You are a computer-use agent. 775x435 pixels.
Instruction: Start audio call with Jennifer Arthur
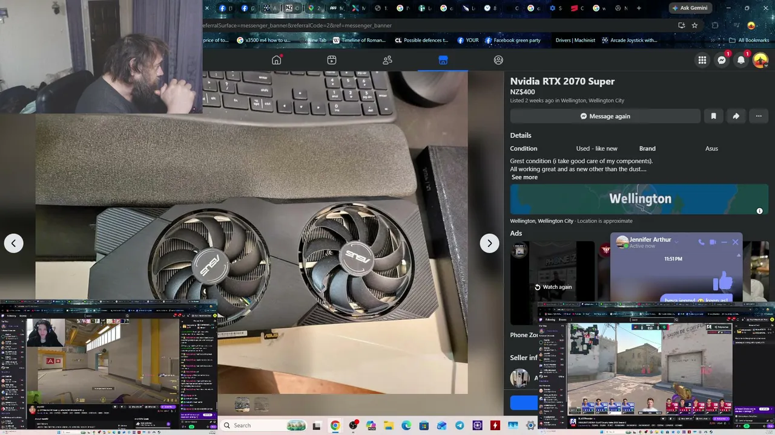(701, 242)
